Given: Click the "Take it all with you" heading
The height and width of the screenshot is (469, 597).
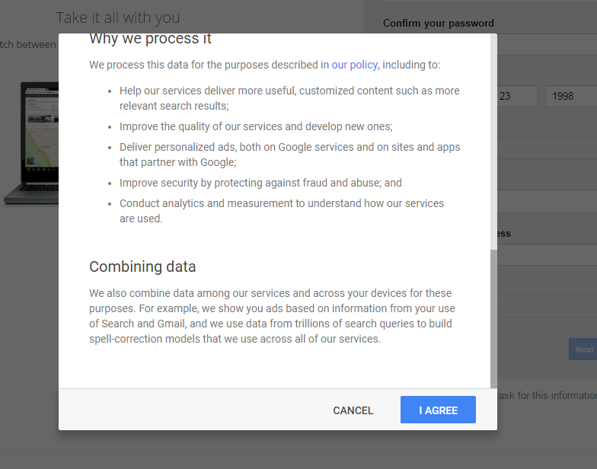Looking at the screenshot, I should click(x=118, y=18).
